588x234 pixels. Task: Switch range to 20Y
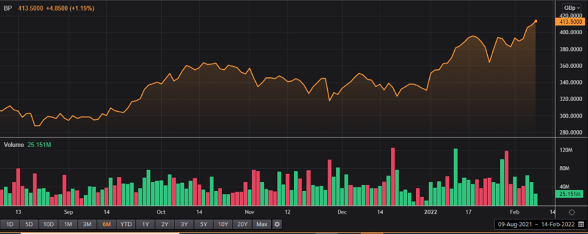[x=243, y=224]
